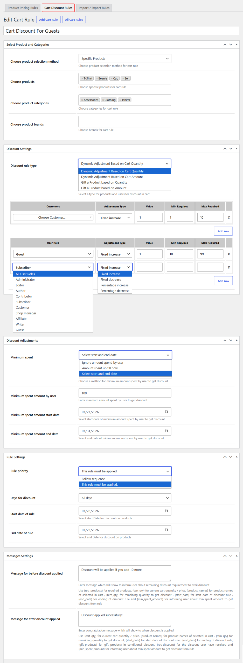Image resolution: width=243 pixels, height=663 pixels.
Task: Select Affiliate from user role list
Action: (53, 319)
